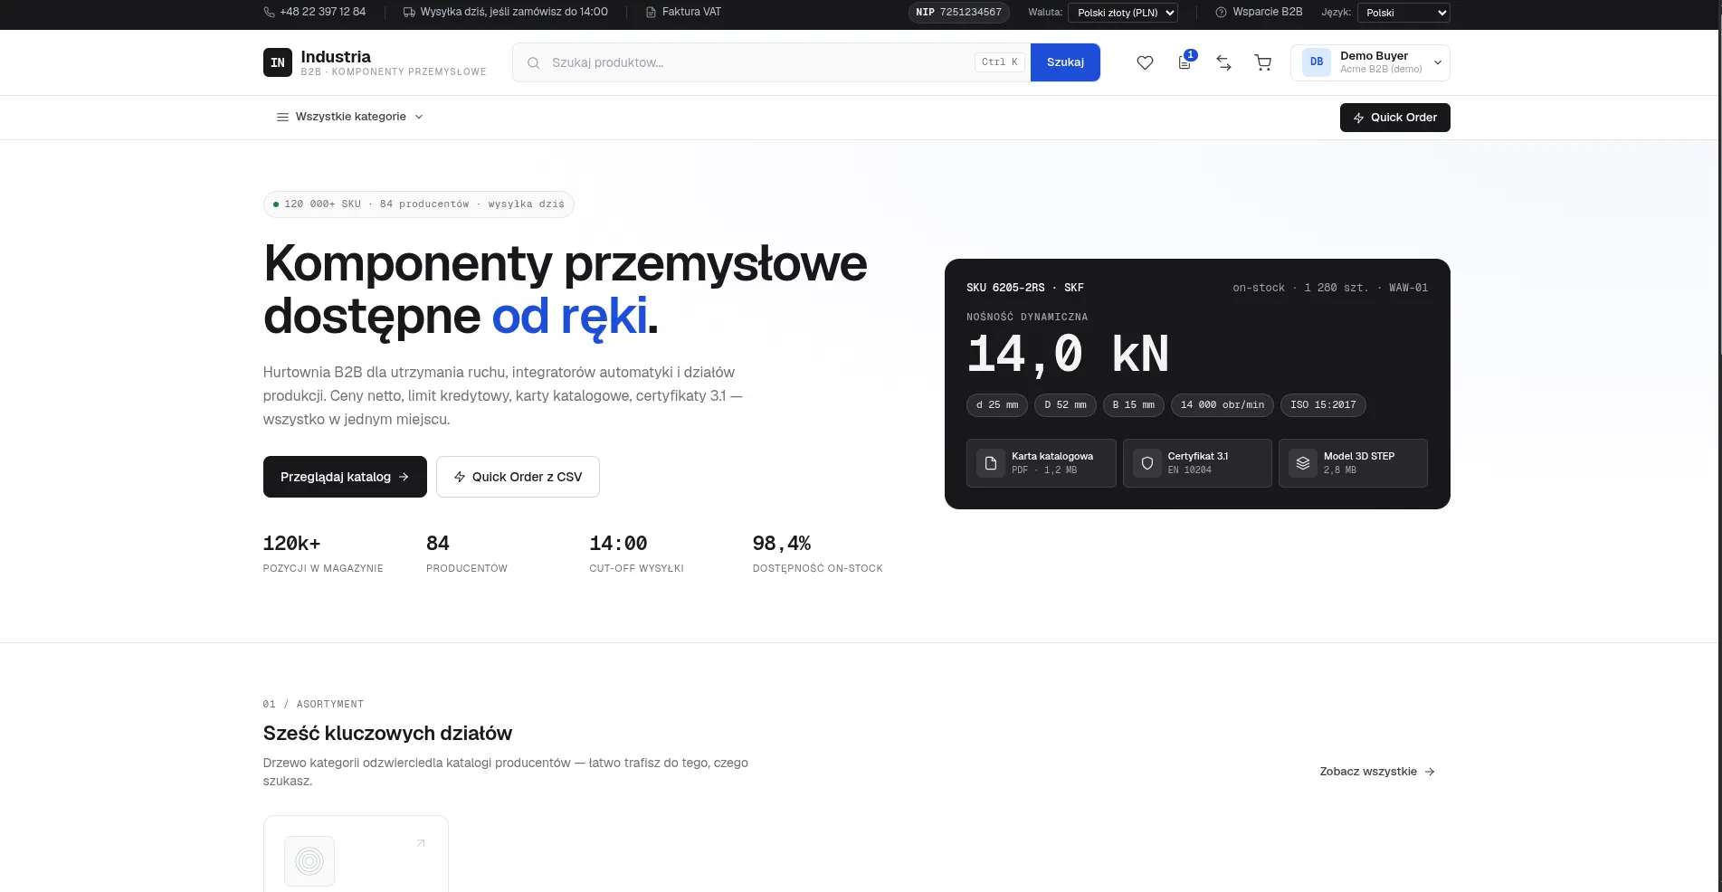Click the 120 000+ SKU info pill

coord(419,204)
